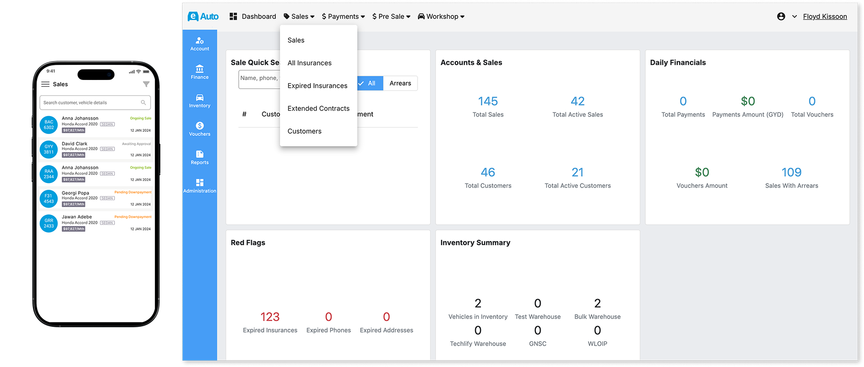Click the Bulk Warehouse count
864x367 pixels.
598,304
